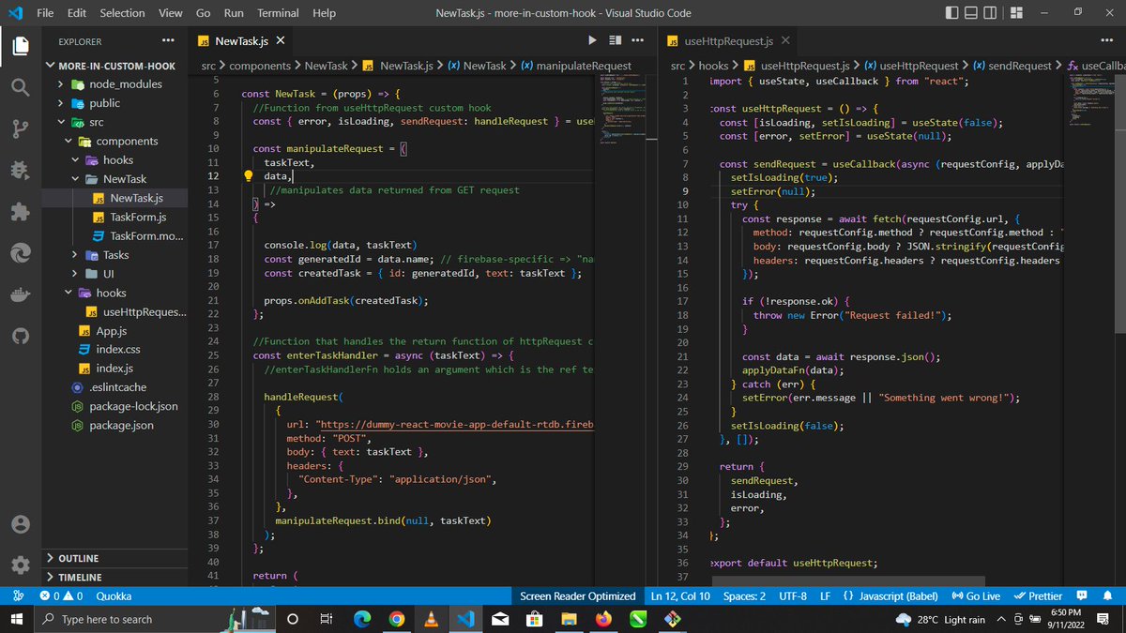Screen dimensions: 1126x633
Task: Open the File menu
Action: pyautogui.click(x=45, y=13)
